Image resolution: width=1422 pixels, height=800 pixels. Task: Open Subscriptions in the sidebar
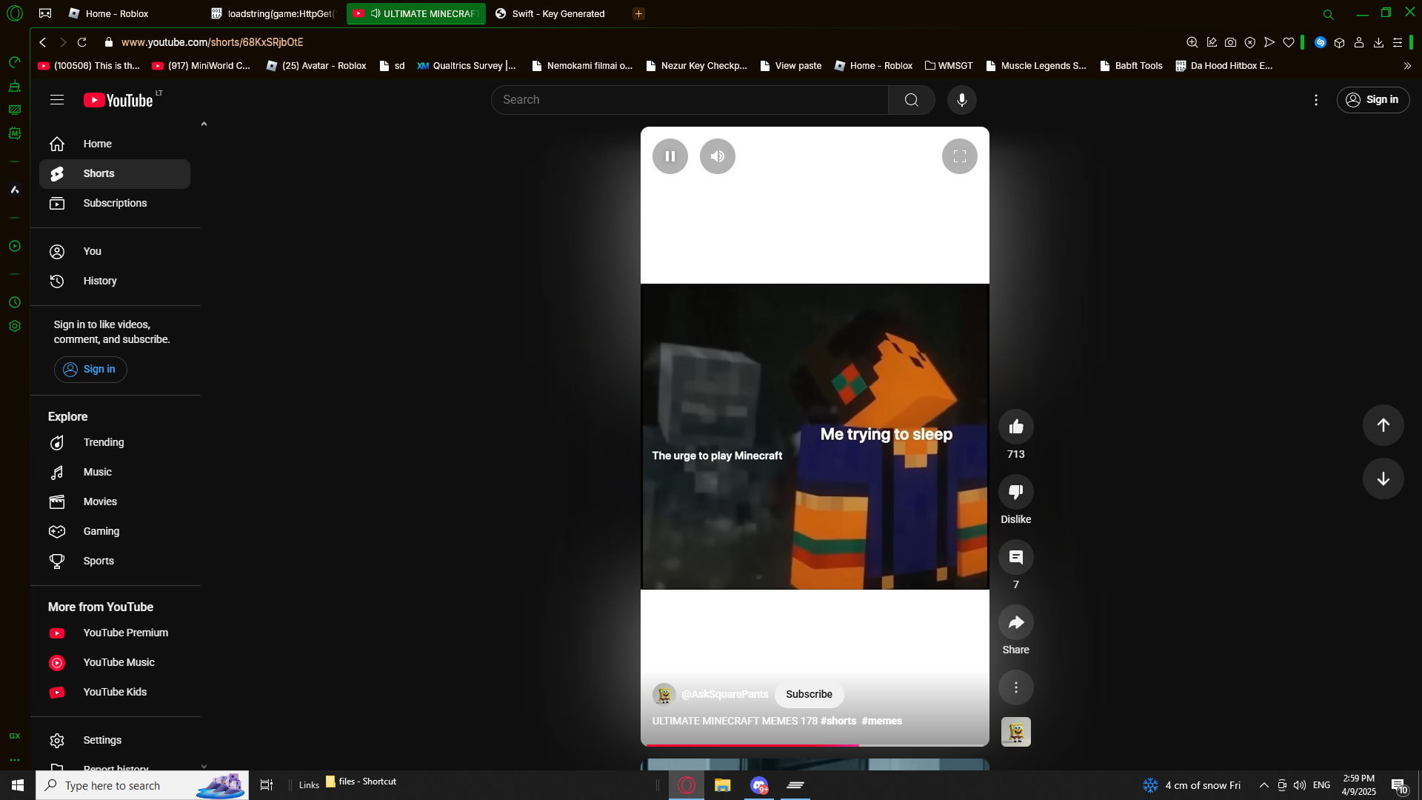coord(115,203)
